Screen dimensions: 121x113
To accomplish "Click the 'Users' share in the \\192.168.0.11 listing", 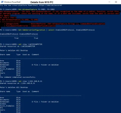I will pyautogui.click(x=2, y=110).
